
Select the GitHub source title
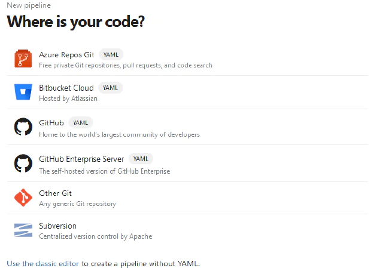51,123
